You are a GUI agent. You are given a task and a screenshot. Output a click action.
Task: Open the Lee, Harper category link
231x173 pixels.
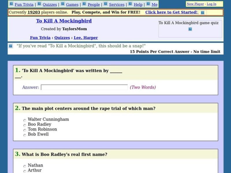[x=85, y=37]
